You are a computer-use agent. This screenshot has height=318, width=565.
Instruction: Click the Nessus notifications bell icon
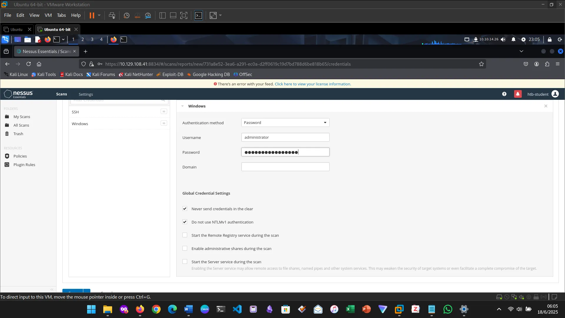click(x=518, y=94)
